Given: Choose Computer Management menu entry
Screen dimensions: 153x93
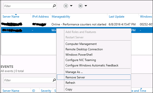Looking at the screenshot, I should coord(81,44).
